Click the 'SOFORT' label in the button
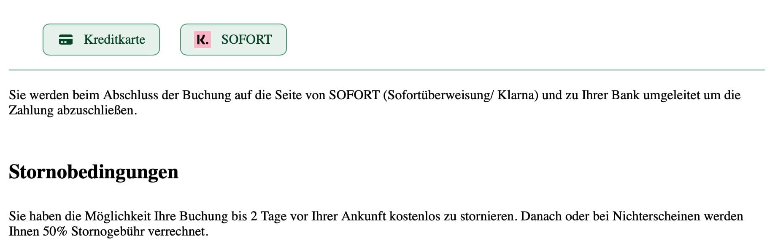Screen dimensions: 778x249 click(246, 40)
